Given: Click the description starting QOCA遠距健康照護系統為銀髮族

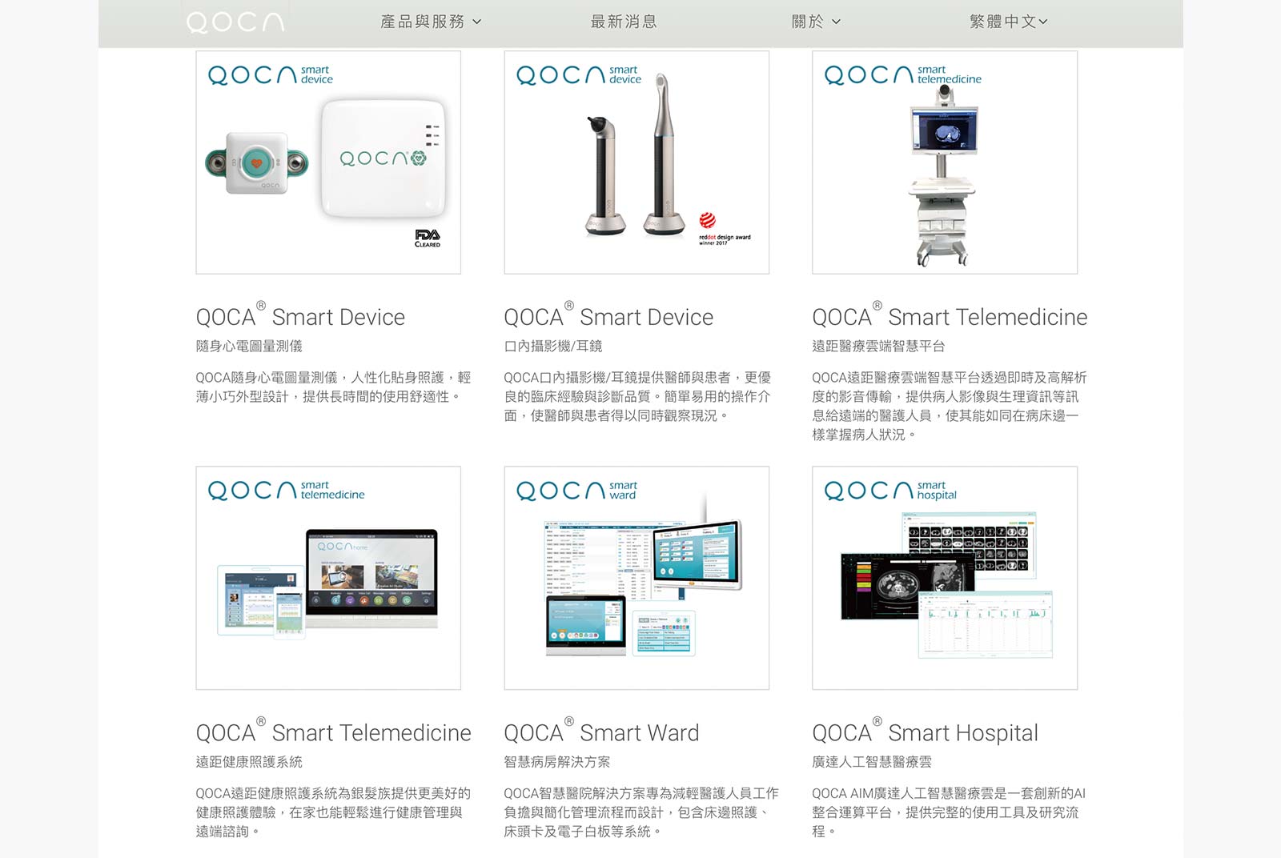Looking at the screenshot, I should (x=333, y=812).
